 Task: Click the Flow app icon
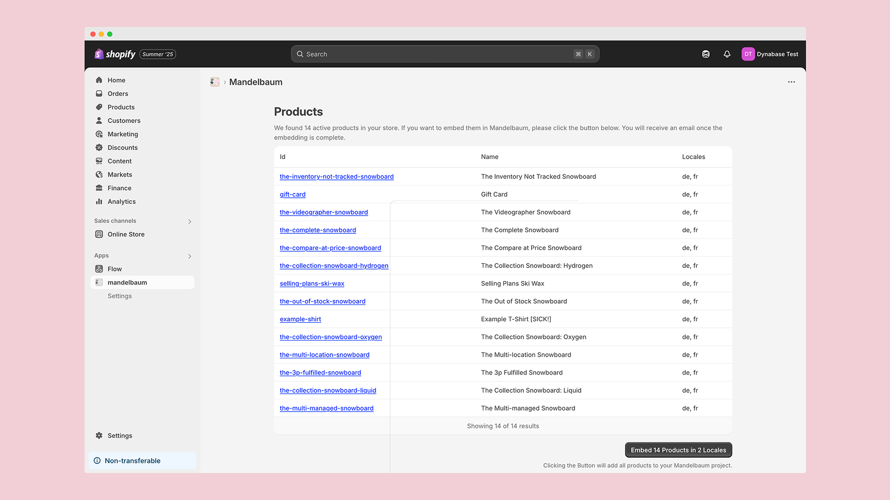[99, 269]
